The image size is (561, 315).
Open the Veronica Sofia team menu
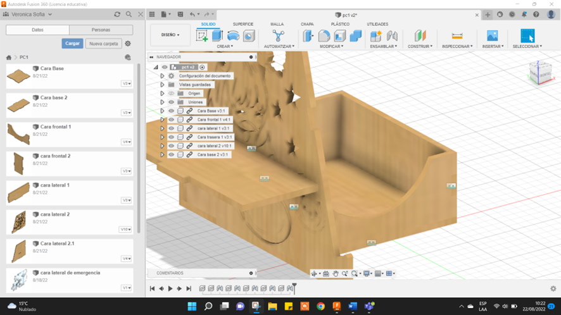pyautogui.click(x=32, y=15)
